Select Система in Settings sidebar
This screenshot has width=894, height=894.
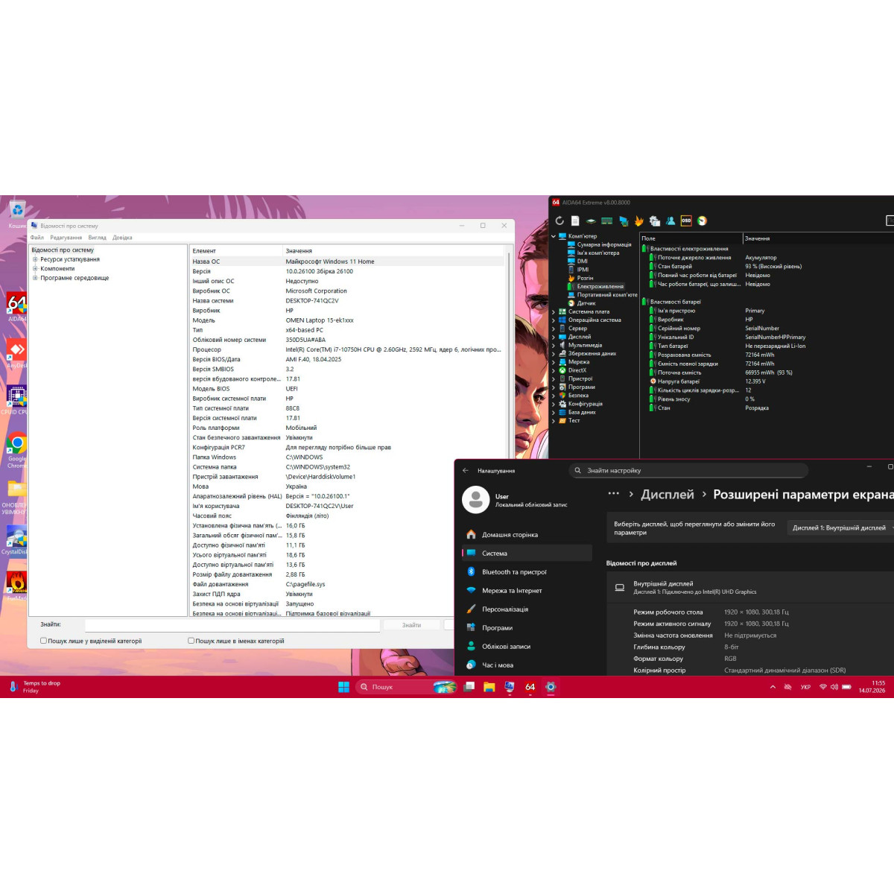(x=527, y=554)
